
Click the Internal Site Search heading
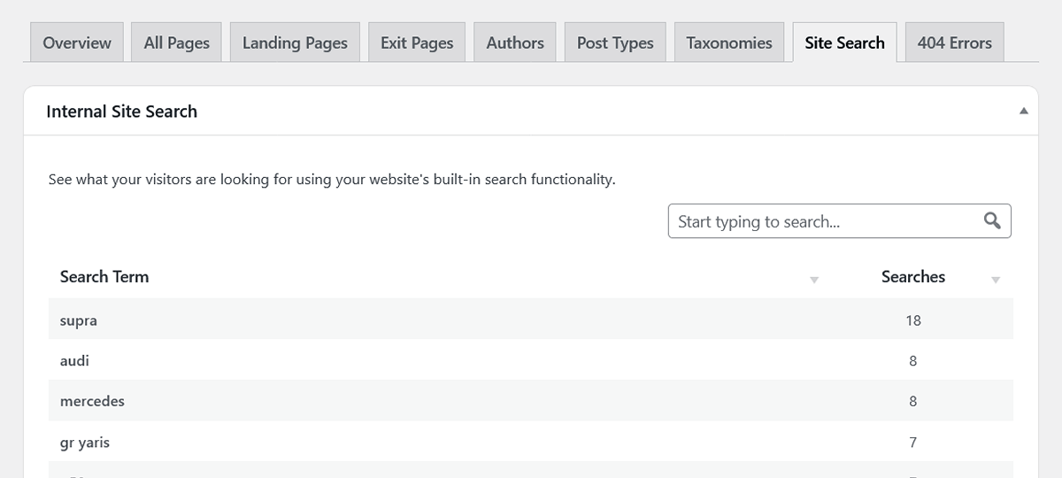click(122, 112)
